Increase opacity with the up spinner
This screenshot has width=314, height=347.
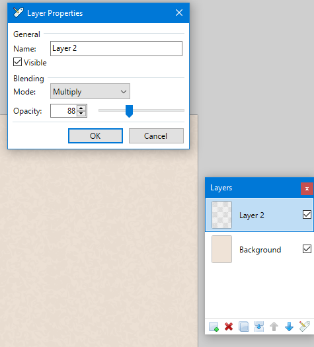tap(81, 108)
